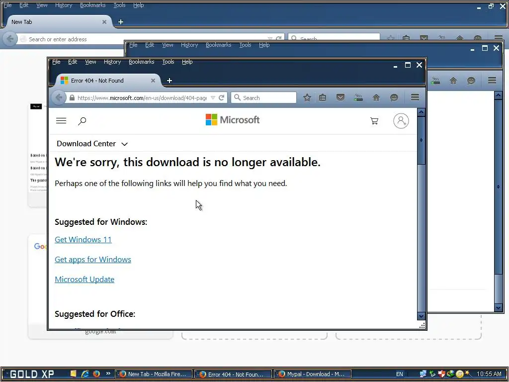Open File menu in Mypal Download window

[x=133, y=45]
